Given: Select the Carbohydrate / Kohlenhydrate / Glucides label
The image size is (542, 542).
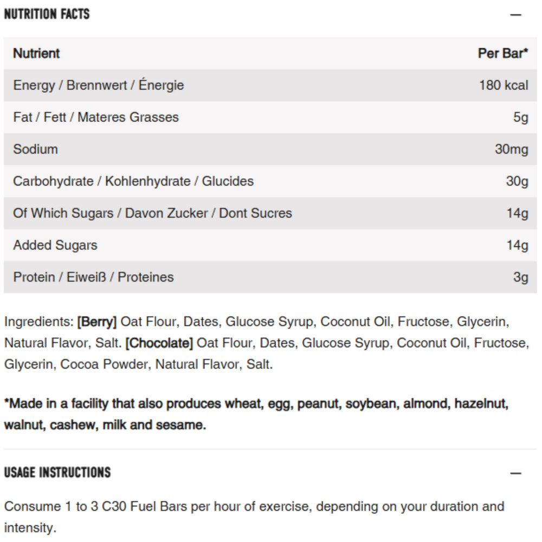Looking at the screenshot, I should click(x=133, y=181).
